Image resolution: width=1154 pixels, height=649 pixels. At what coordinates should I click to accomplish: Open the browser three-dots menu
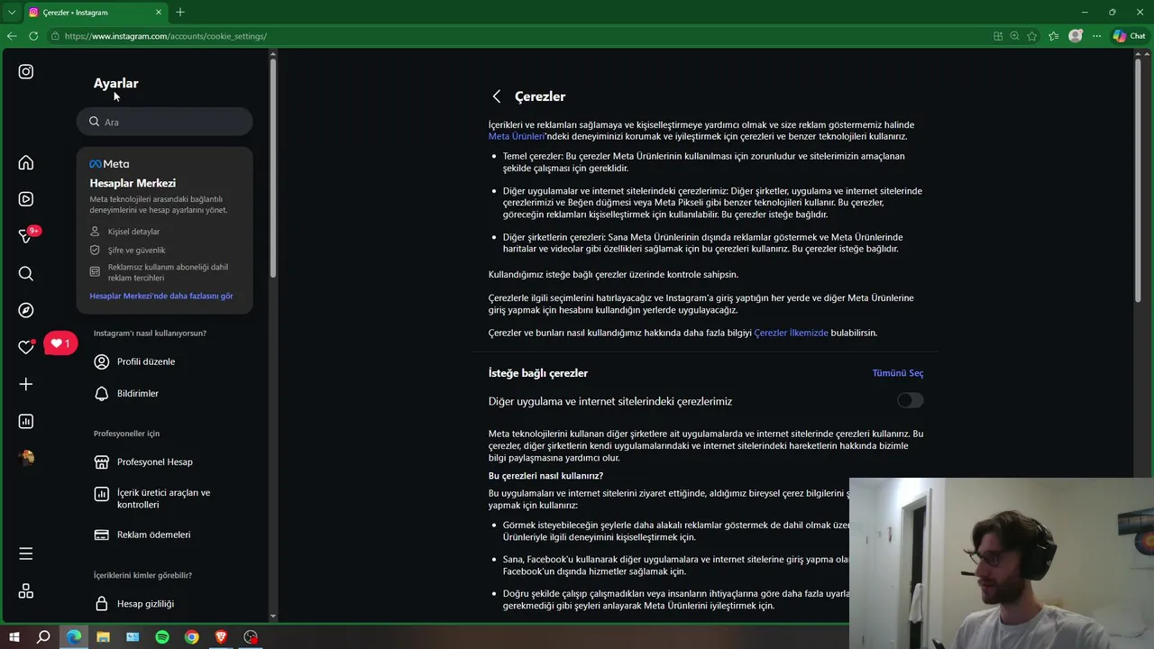[1096, 36]
